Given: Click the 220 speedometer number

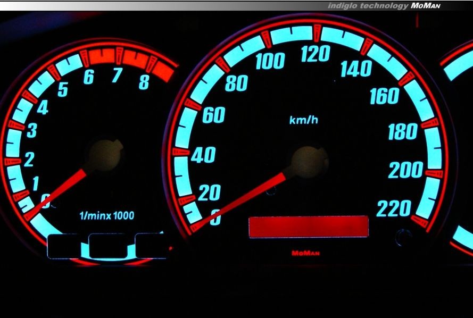Looking at the screenshot, I should (394, 209).
